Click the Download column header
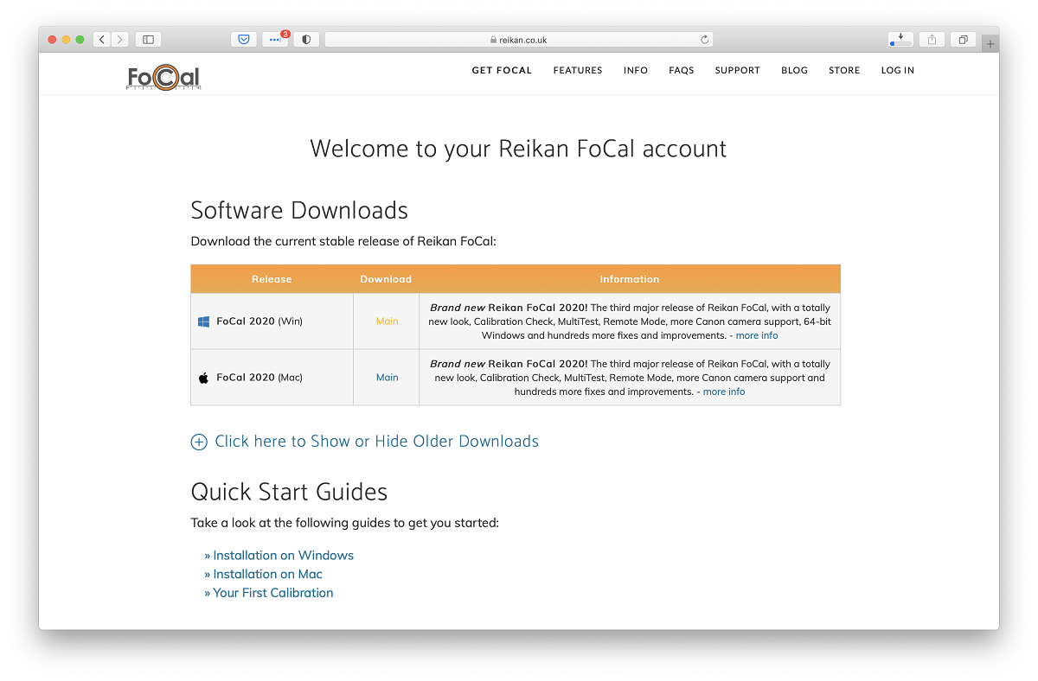The width and height of the screenshot is (1038, 681). [386, 279]
